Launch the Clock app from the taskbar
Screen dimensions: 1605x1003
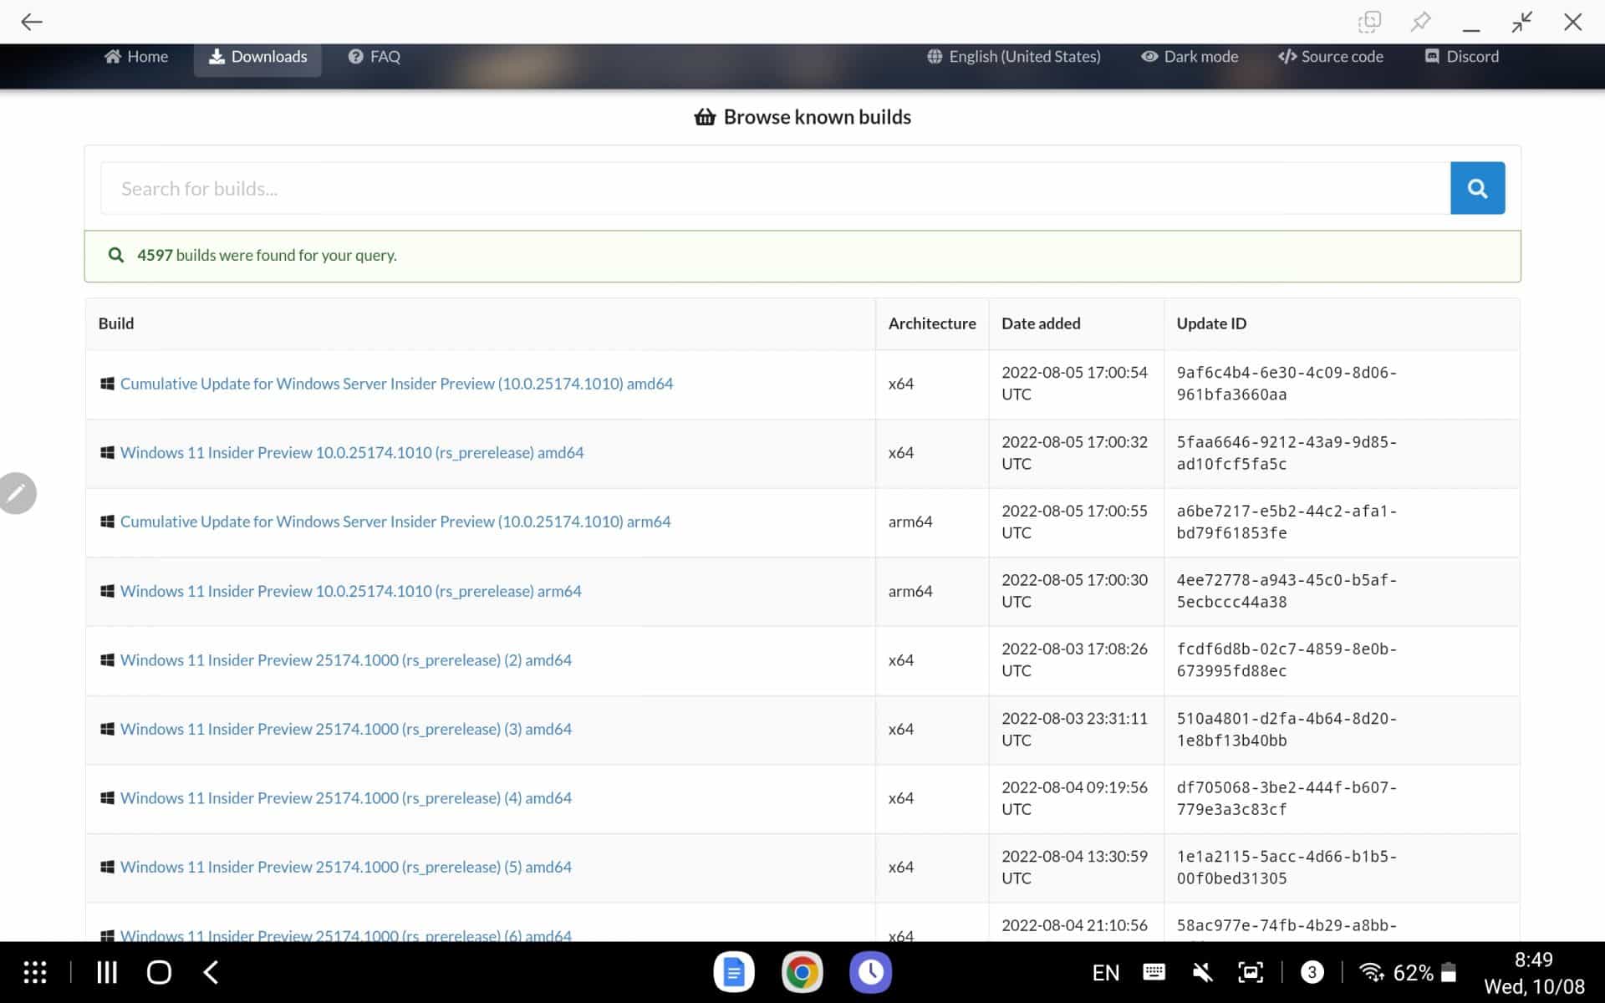click(x=871, y=971)
